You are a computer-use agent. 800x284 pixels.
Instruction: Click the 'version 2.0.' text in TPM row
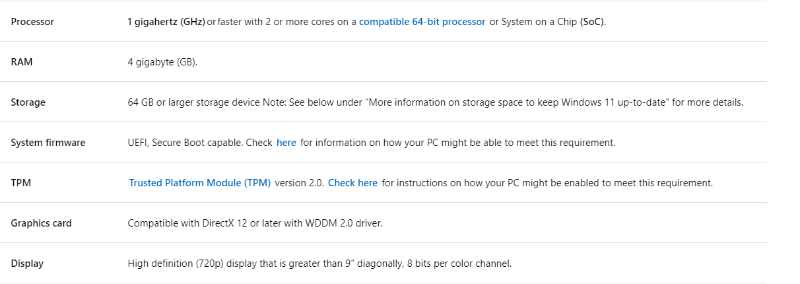[299, 183]
